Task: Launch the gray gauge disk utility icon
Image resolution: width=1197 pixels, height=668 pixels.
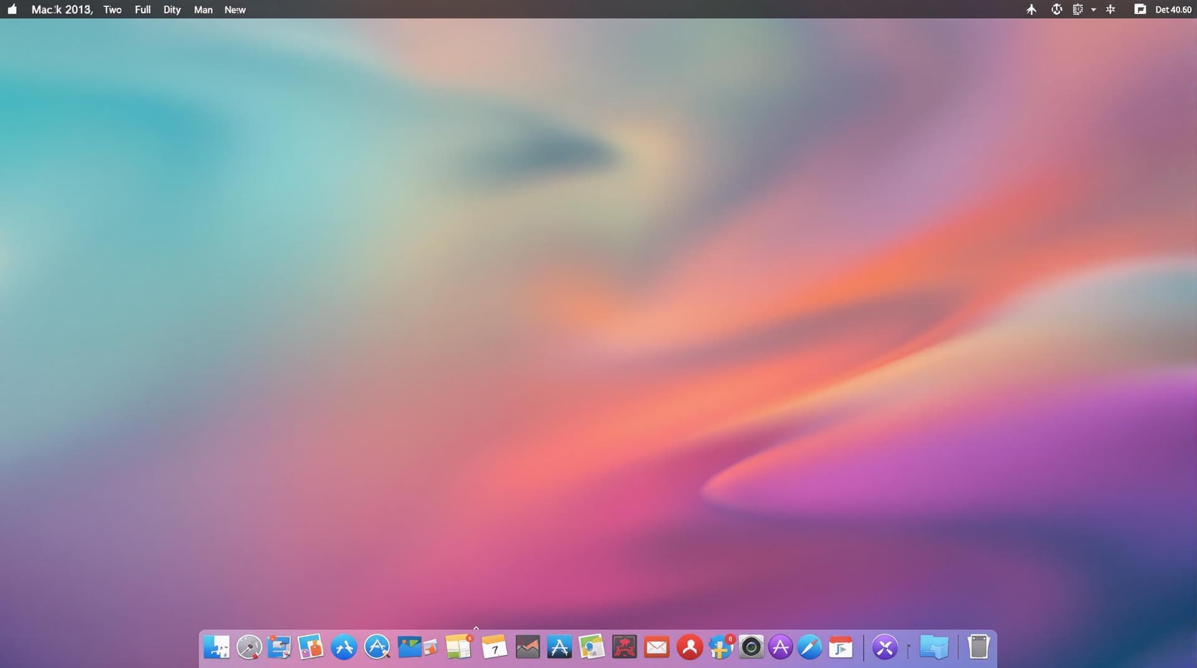Action: pos(249,647)
